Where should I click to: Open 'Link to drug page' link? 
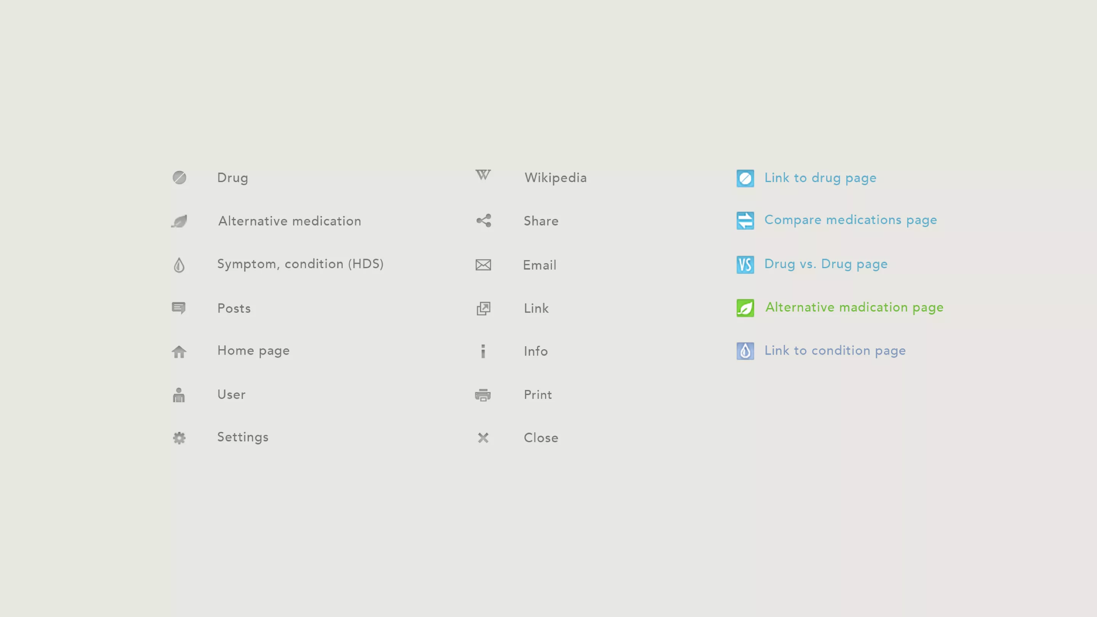click(x=820, y=178)
